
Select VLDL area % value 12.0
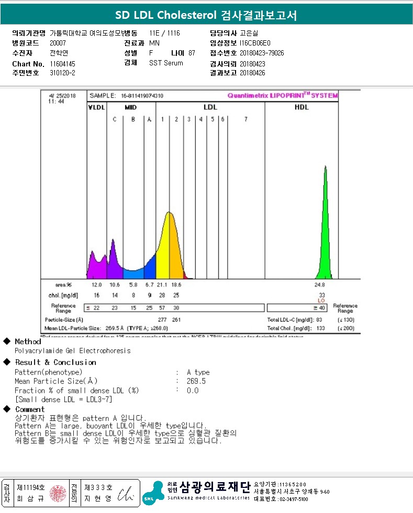97,285
